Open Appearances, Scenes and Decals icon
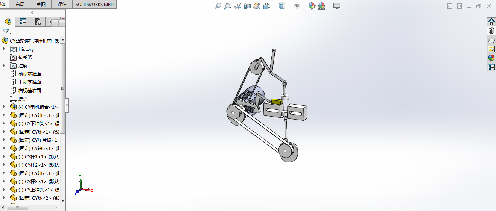 coord(491,58)
